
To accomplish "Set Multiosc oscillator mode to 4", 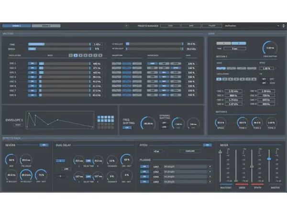I will coord(80,55).
